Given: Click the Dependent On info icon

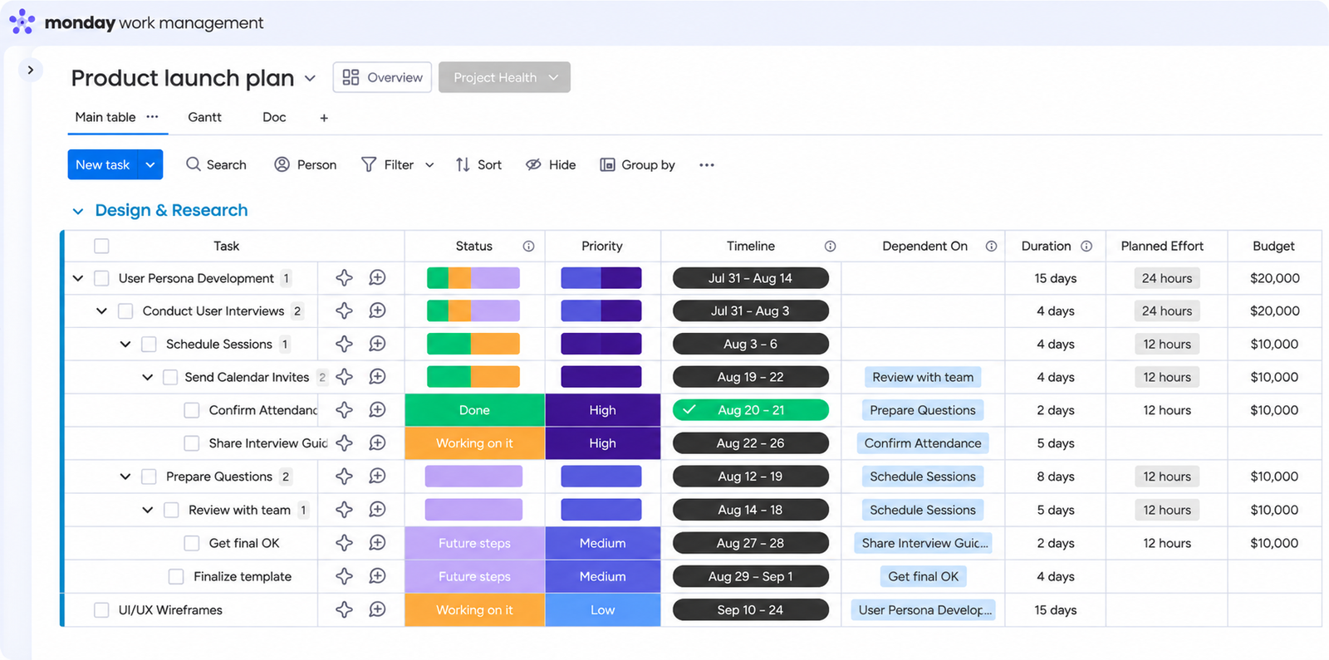Looking at the screenshot, I should tap(991, 246).
